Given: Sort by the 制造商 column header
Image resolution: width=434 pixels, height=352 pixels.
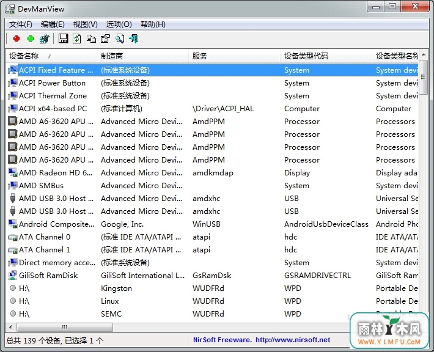Looking at the screenshot, I should pyautogui.click(x=142, y=56).
